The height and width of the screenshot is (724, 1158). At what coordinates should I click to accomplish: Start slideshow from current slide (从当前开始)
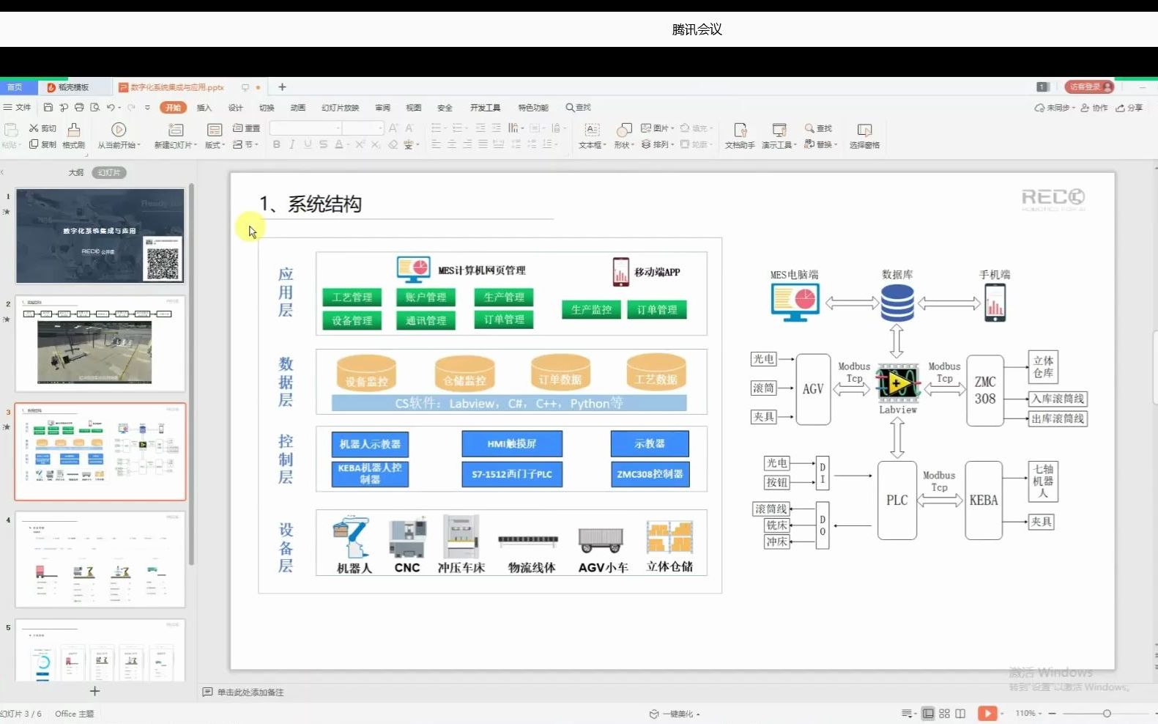(119, 136)
